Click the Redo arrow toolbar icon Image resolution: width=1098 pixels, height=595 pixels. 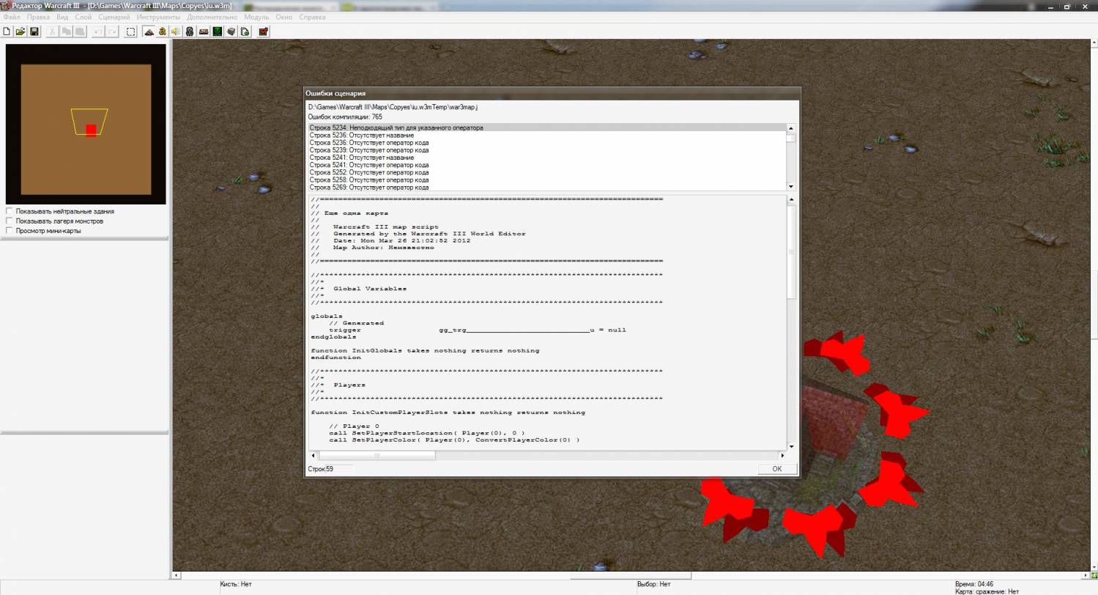pyautogui.click(x=112, y=32)
